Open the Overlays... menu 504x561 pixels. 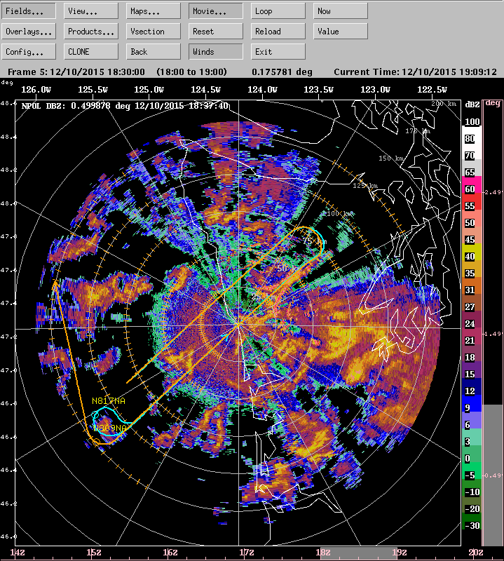coord(29,32)
